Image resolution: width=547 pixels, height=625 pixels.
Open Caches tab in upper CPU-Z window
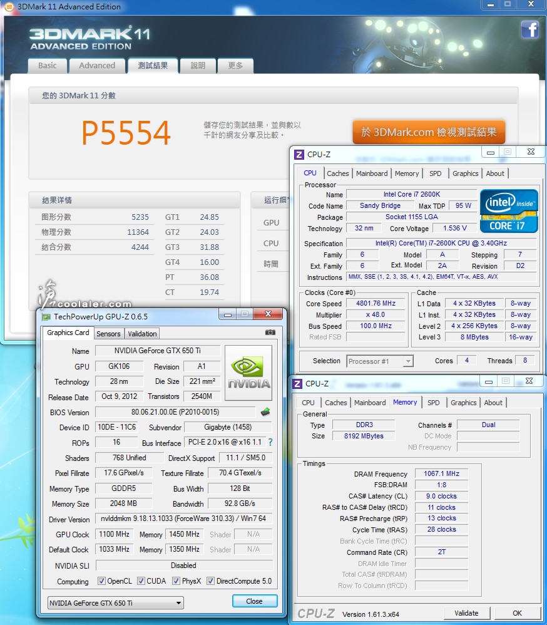pos(338,173)
